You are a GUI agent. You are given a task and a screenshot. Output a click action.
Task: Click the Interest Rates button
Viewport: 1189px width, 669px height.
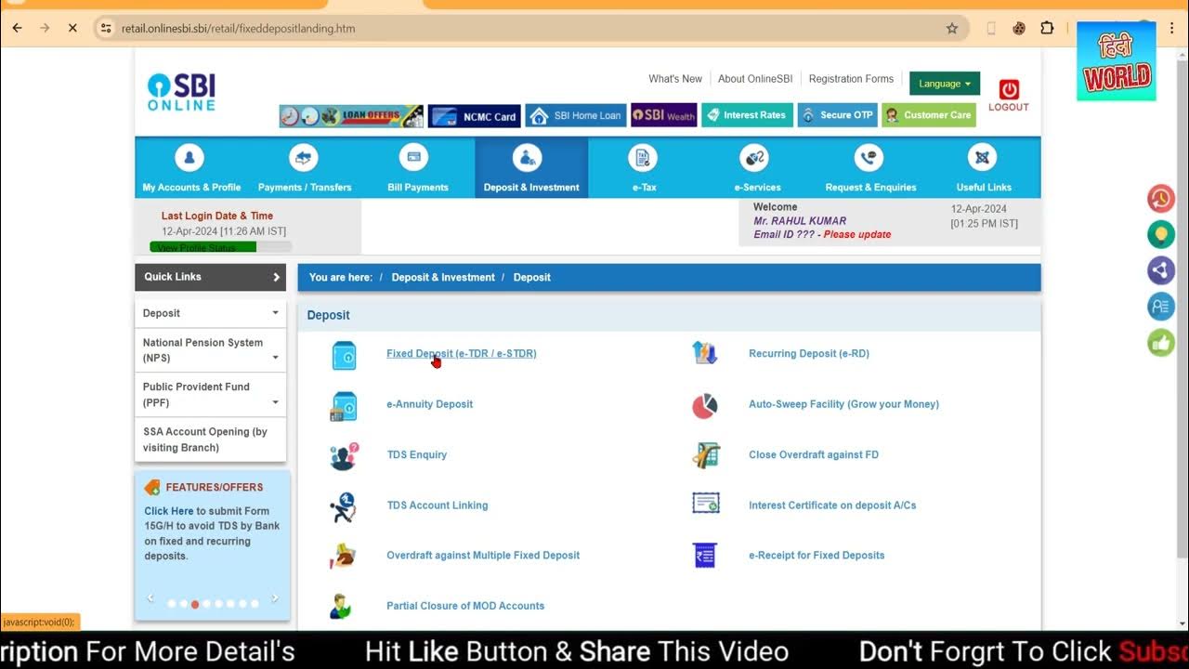(x=747, y=115)
